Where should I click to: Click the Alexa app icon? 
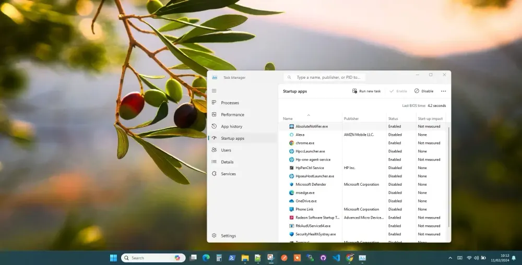292,135
